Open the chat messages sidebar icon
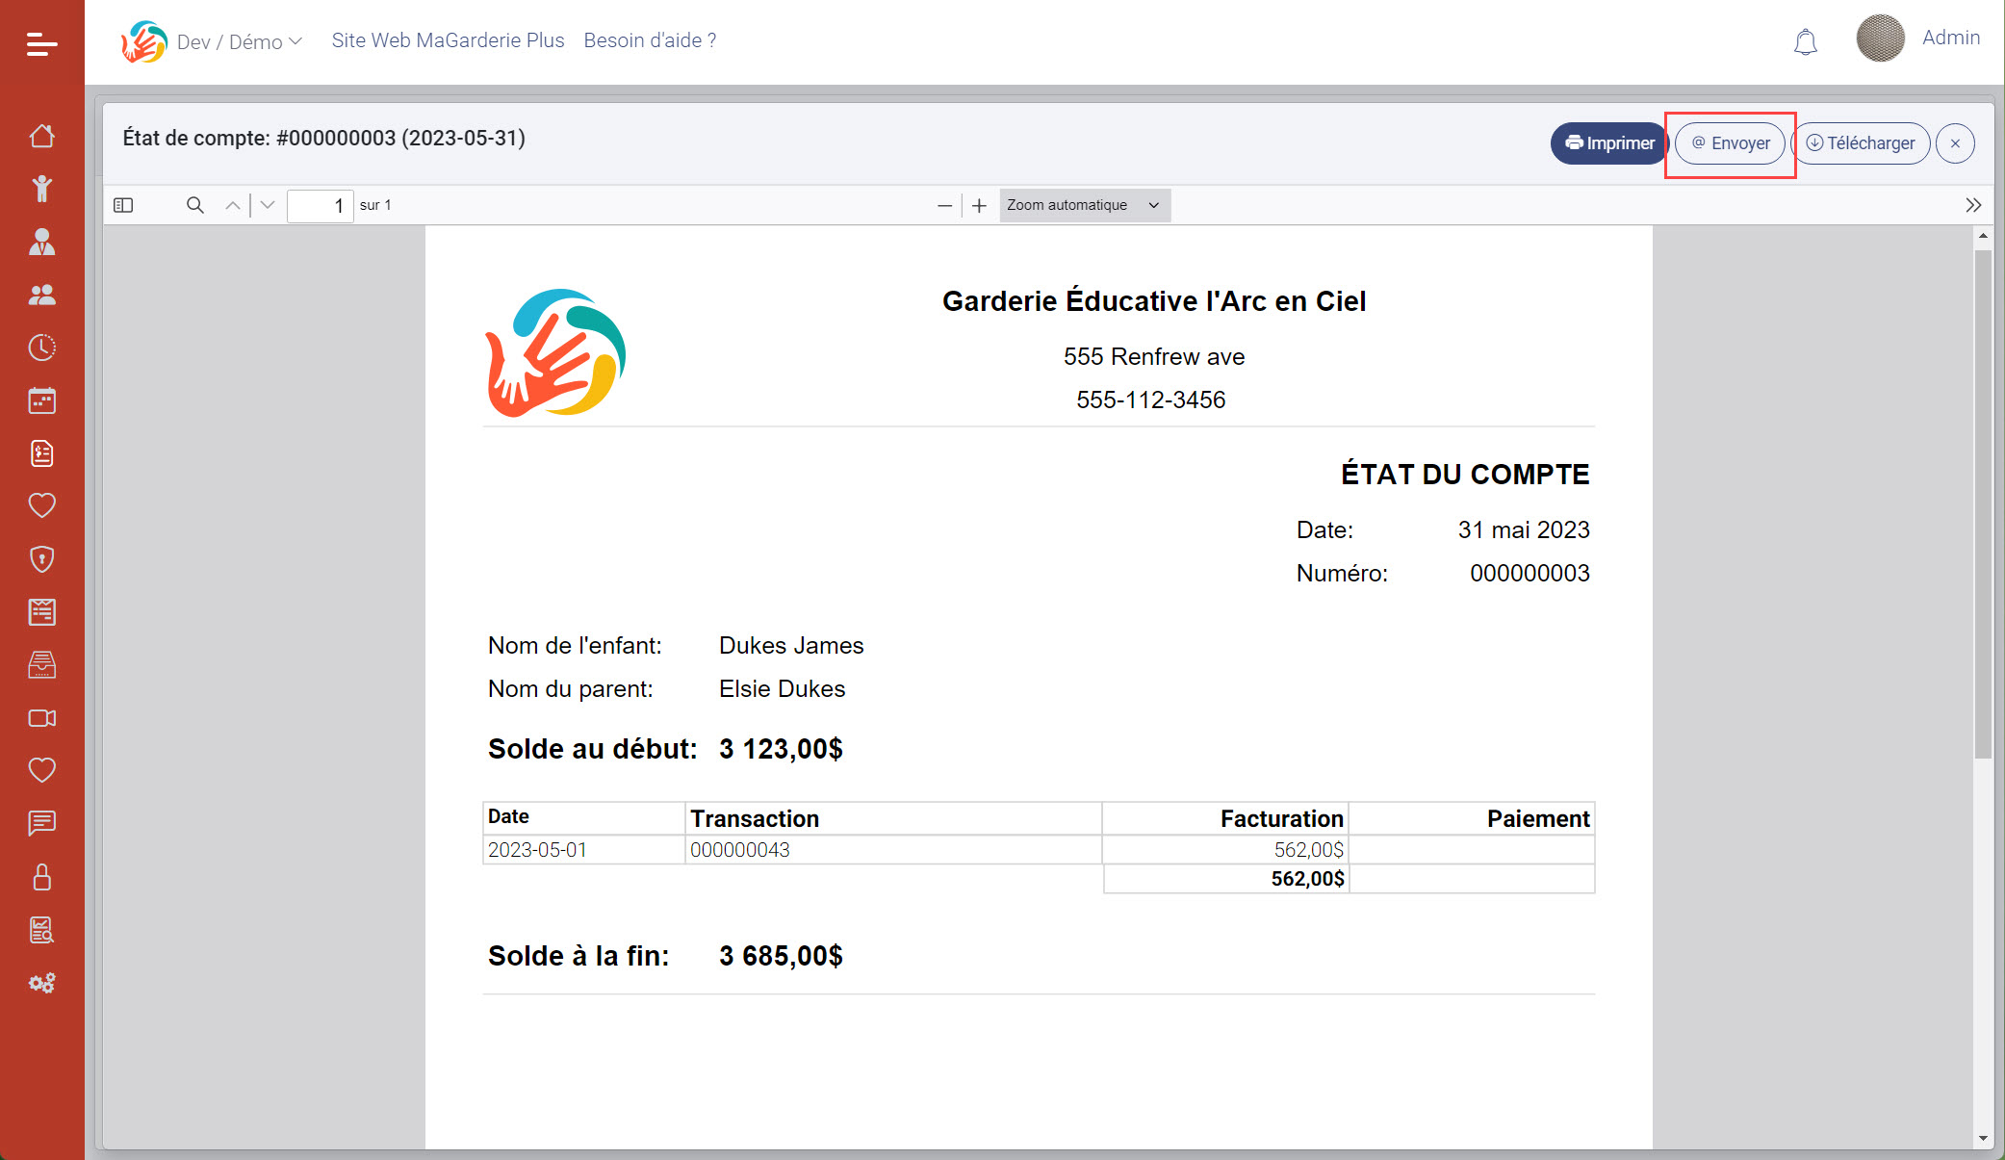This screenshot has height=1160, width=2005. point(41,823)
